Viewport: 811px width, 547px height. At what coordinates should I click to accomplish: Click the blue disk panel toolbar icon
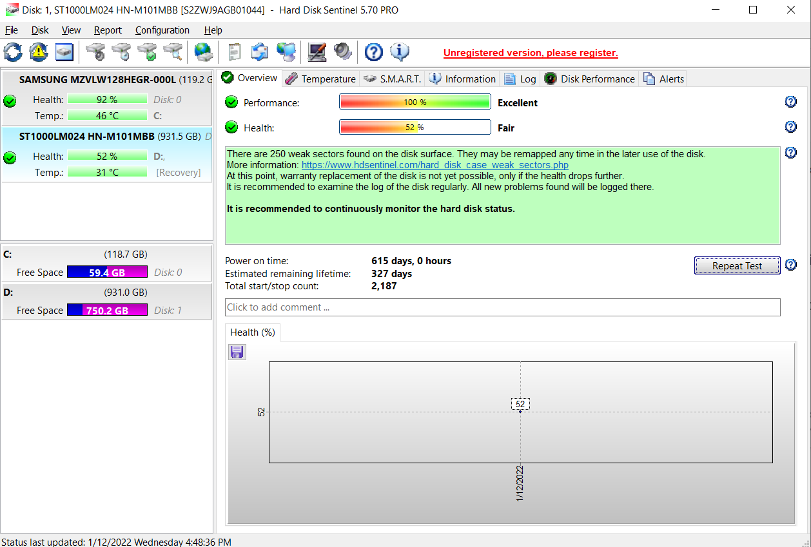tap(64, 52)
